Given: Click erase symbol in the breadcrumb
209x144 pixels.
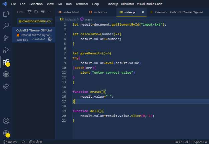Looking at the screenshot, I should [88, 19].
